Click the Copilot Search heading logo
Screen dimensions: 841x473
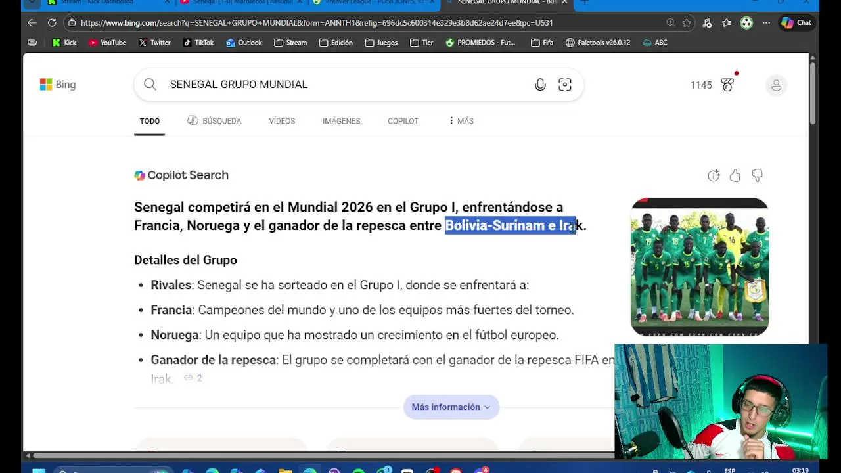click(x=181, y=175)
